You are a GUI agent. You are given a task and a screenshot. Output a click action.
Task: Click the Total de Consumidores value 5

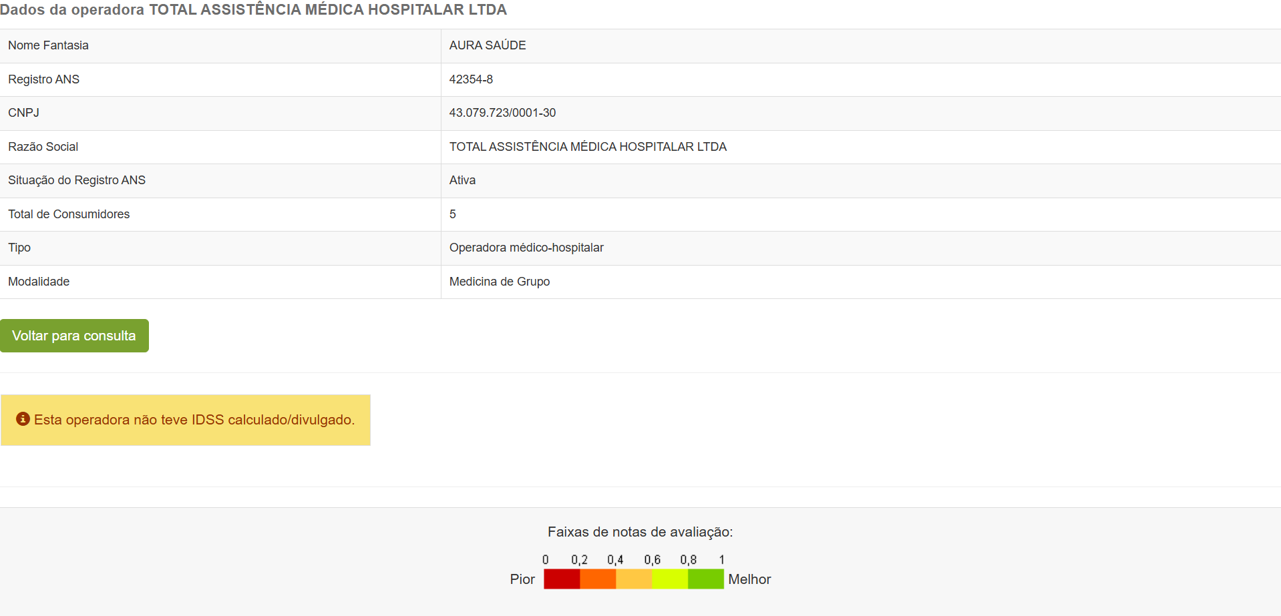(453, 214)
